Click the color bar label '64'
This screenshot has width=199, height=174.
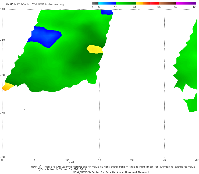[175, 7]
